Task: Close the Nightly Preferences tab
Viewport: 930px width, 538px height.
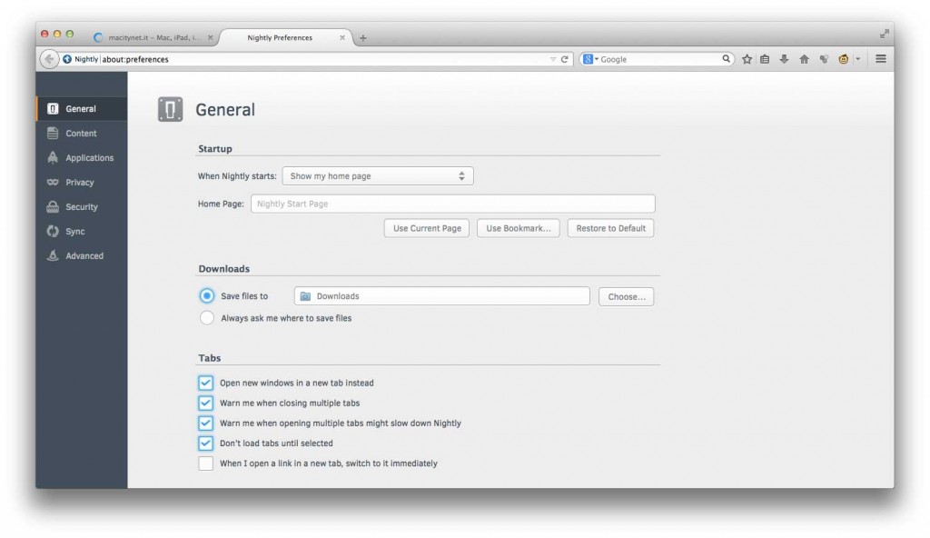Action: coord(342,37)
